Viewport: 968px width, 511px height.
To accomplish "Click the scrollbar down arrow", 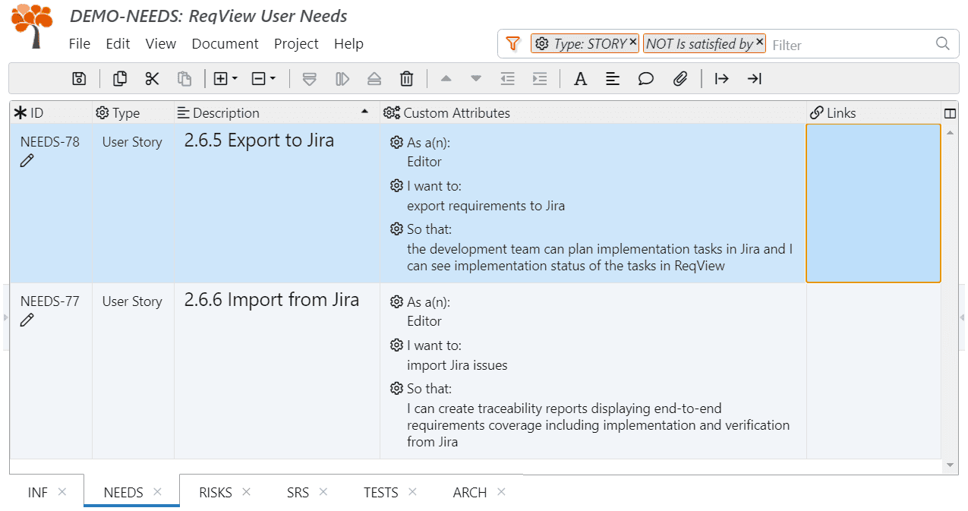I will pos(950,465).
